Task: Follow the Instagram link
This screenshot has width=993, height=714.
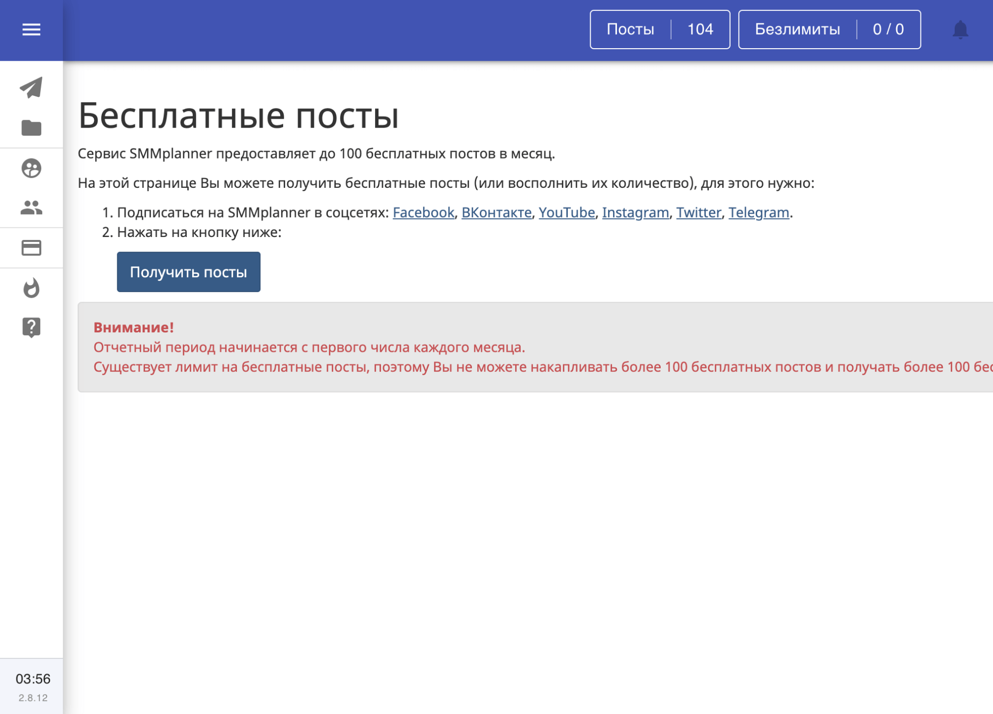Action: point(635,213)
